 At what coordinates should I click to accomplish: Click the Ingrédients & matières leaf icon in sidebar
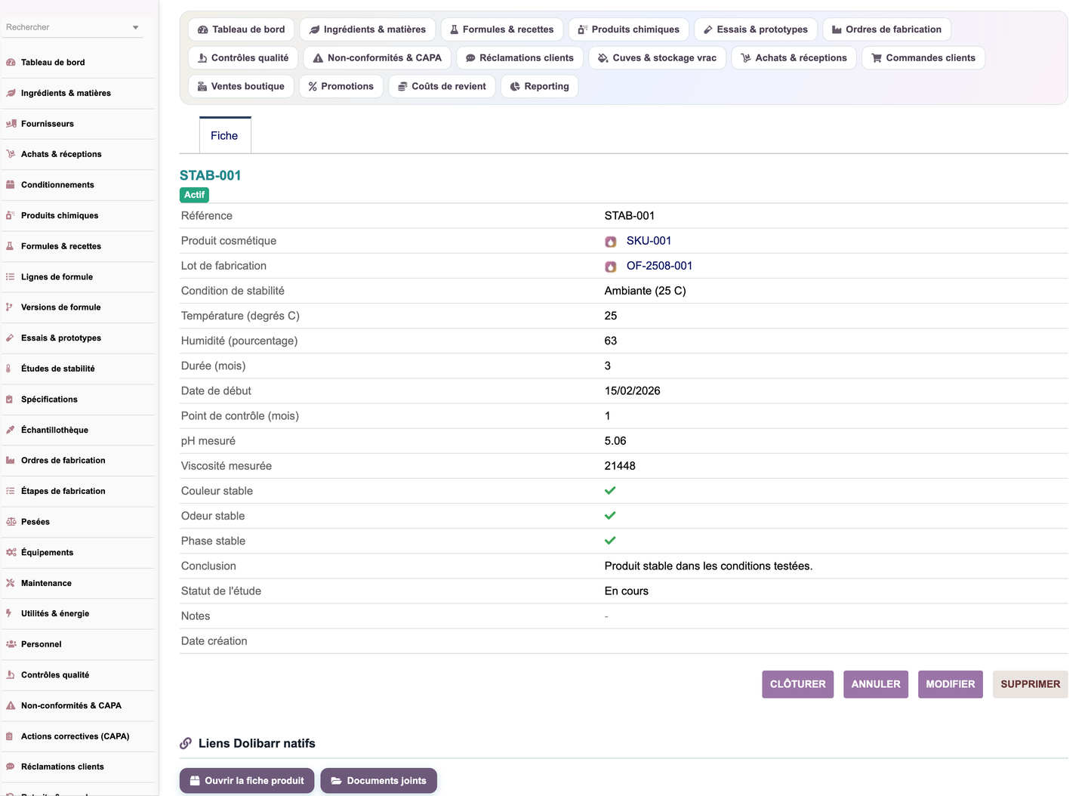pos(11,93)
